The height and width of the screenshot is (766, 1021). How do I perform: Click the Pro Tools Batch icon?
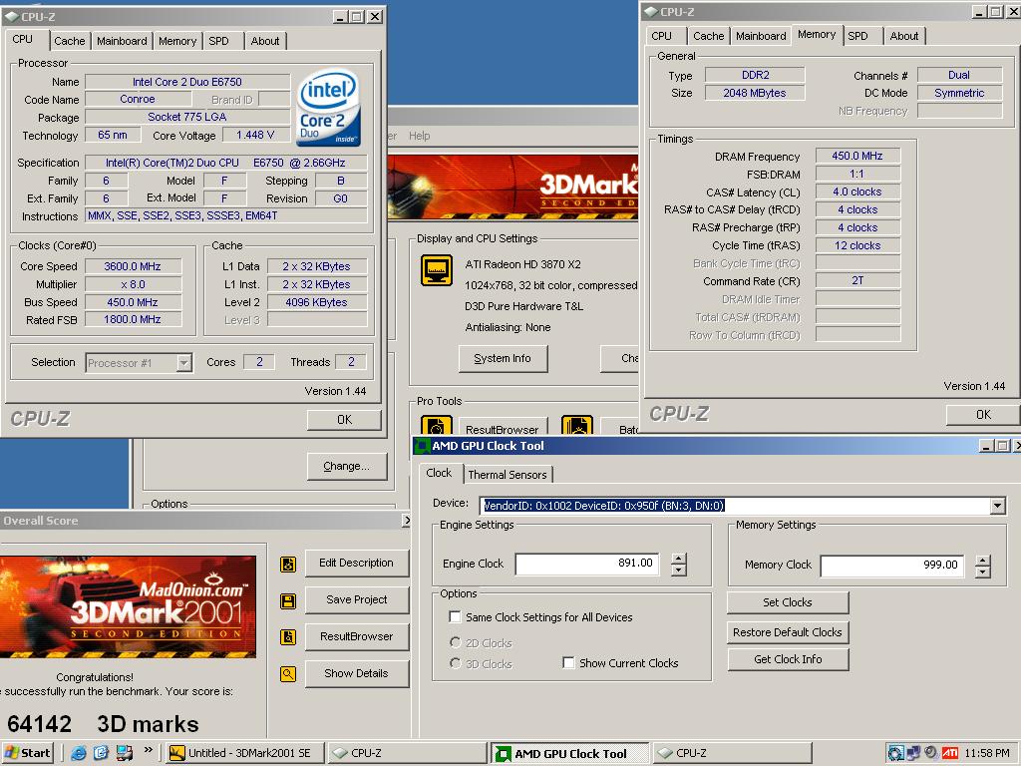pos(577,425)
